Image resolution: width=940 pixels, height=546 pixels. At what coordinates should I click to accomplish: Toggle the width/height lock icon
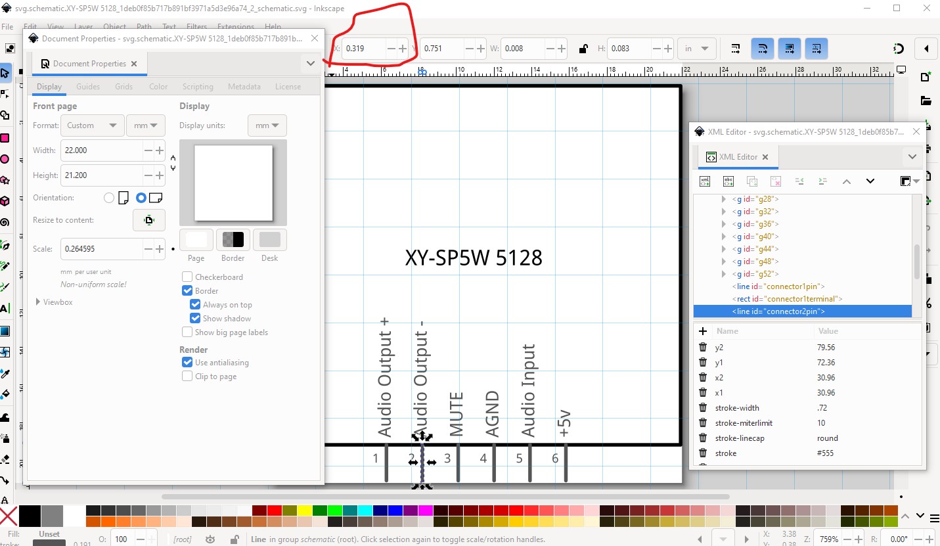pos(583,48)
